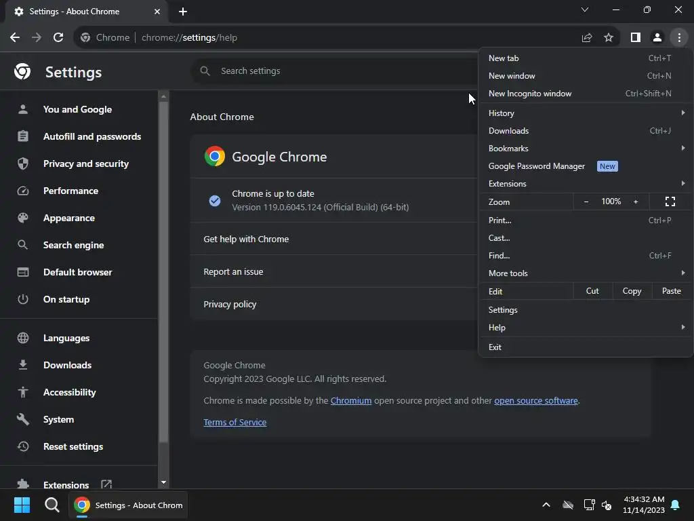Expand the Help submenu

[x=586, y=328]
